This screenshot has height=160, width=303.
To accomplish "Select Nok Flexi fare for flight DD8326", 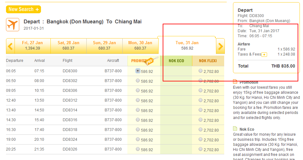I will point(201,149).
